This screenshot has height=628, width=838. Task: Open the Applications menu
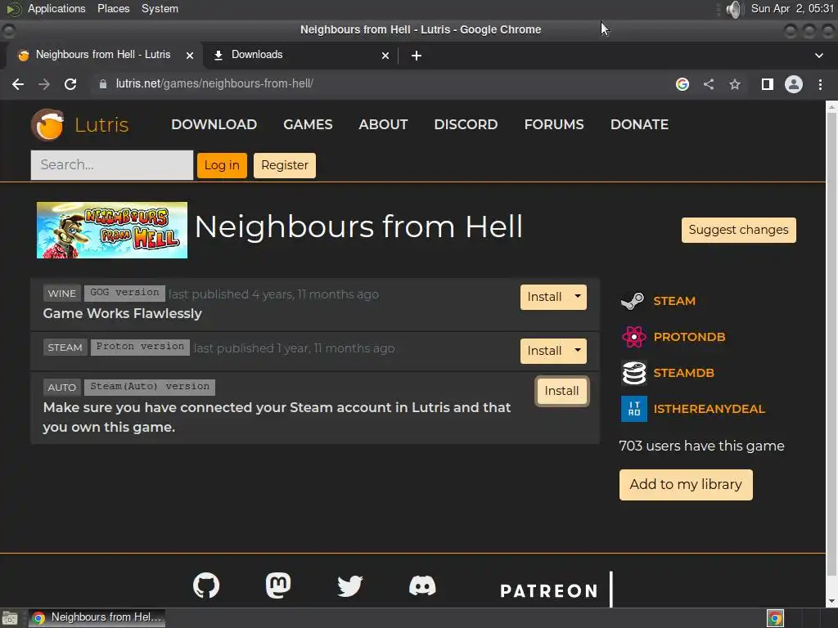point(56,9)
